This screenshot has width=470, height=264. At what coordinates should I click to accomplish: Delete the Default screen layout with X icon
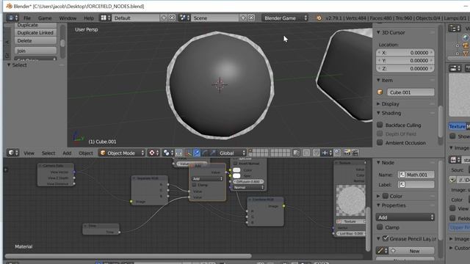pyautogui.click(x=172, y=18)
